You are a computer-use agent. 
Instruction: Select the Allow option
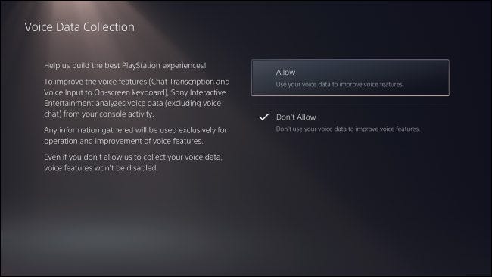pyautogui.click(x=350, y=77)
